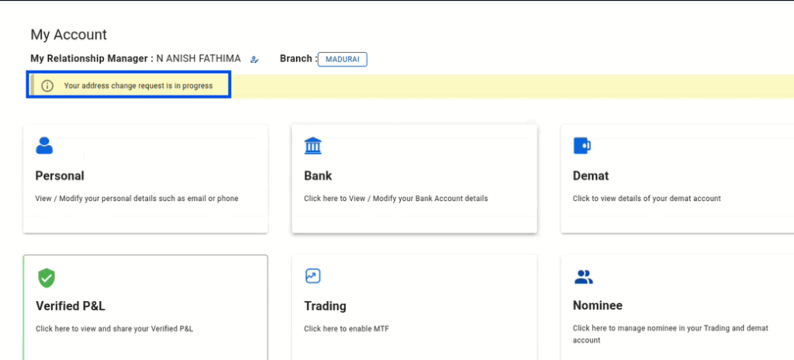
Task: Open the Verified P&L heading
Action: [71, 306]
